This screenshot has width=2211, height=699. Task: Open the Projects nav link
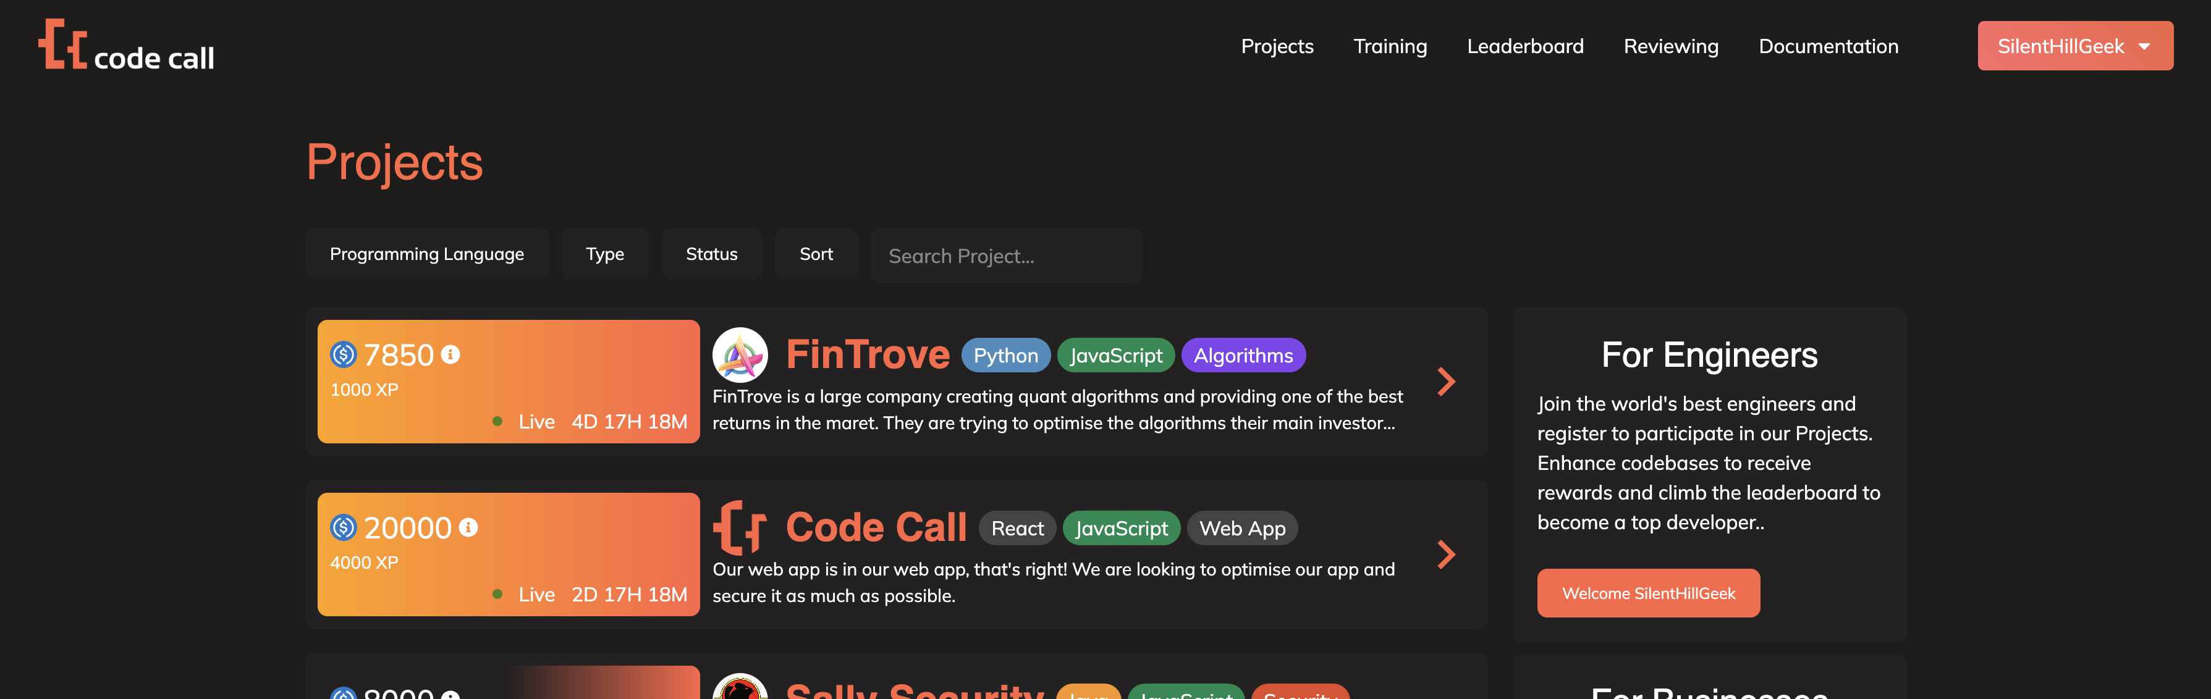click(1276, 46)
